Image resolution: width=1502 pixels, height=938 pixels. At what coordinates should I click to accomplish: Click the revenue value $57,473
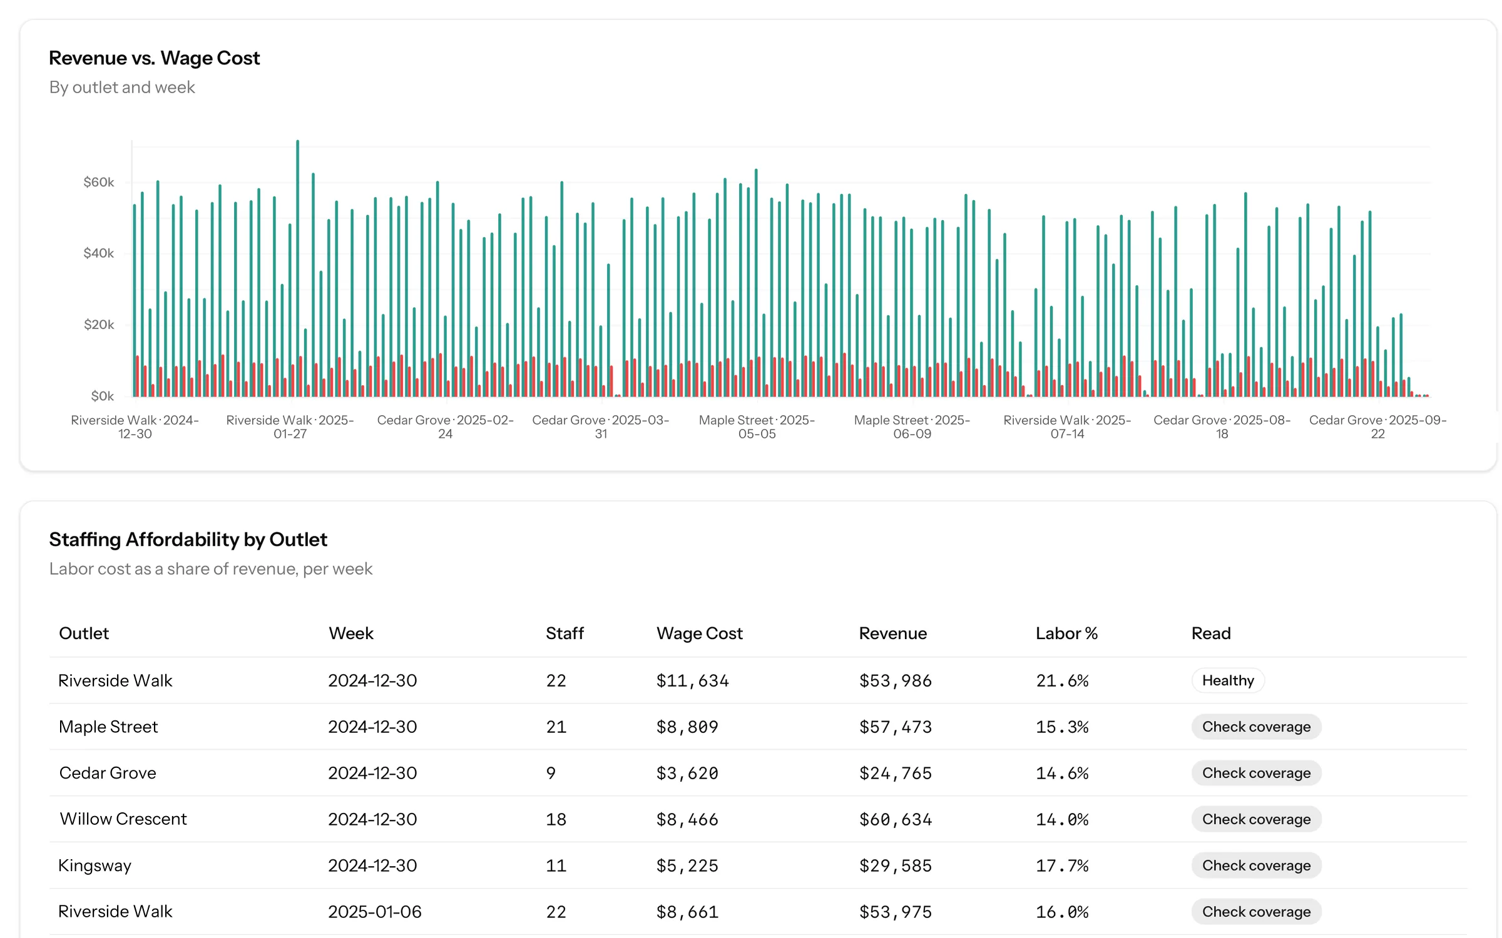click(896, 727)
